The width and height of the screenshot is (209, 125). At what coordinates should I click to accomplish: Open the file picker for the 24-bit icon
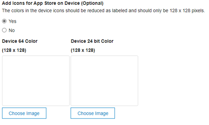point(93,113)
